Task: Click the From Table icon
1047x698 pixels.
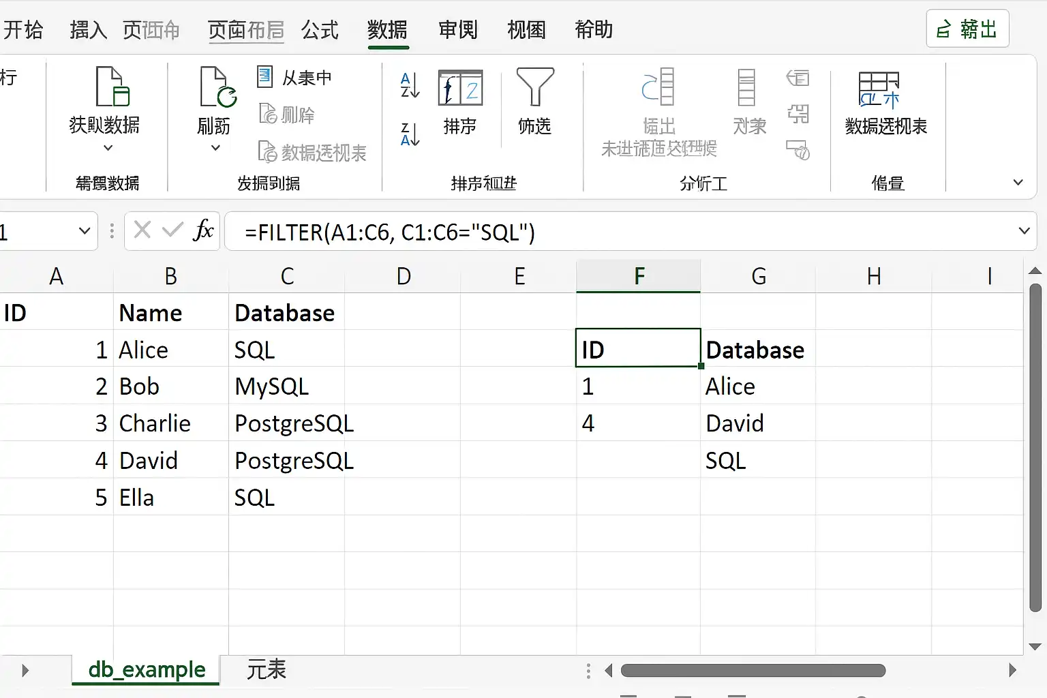Action: (x=264, y=76)
